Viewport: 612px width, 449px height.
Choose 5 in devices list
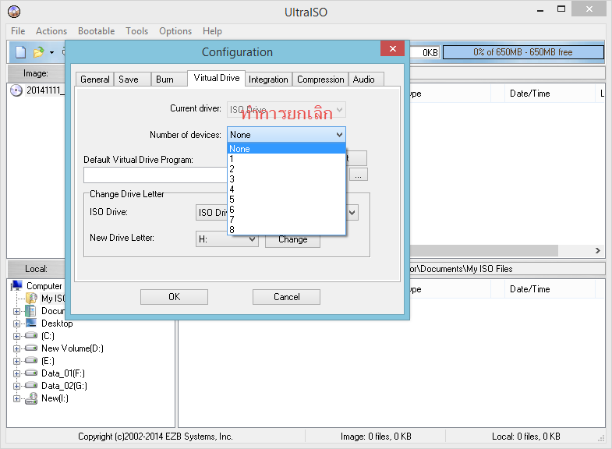(286, 200)
